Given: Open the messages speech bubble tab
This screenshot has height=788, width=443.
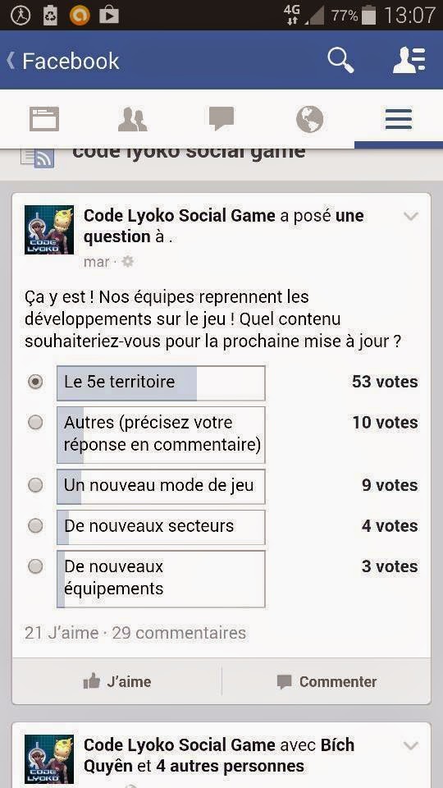Looking at the screenshot, I should pos(221,119).
